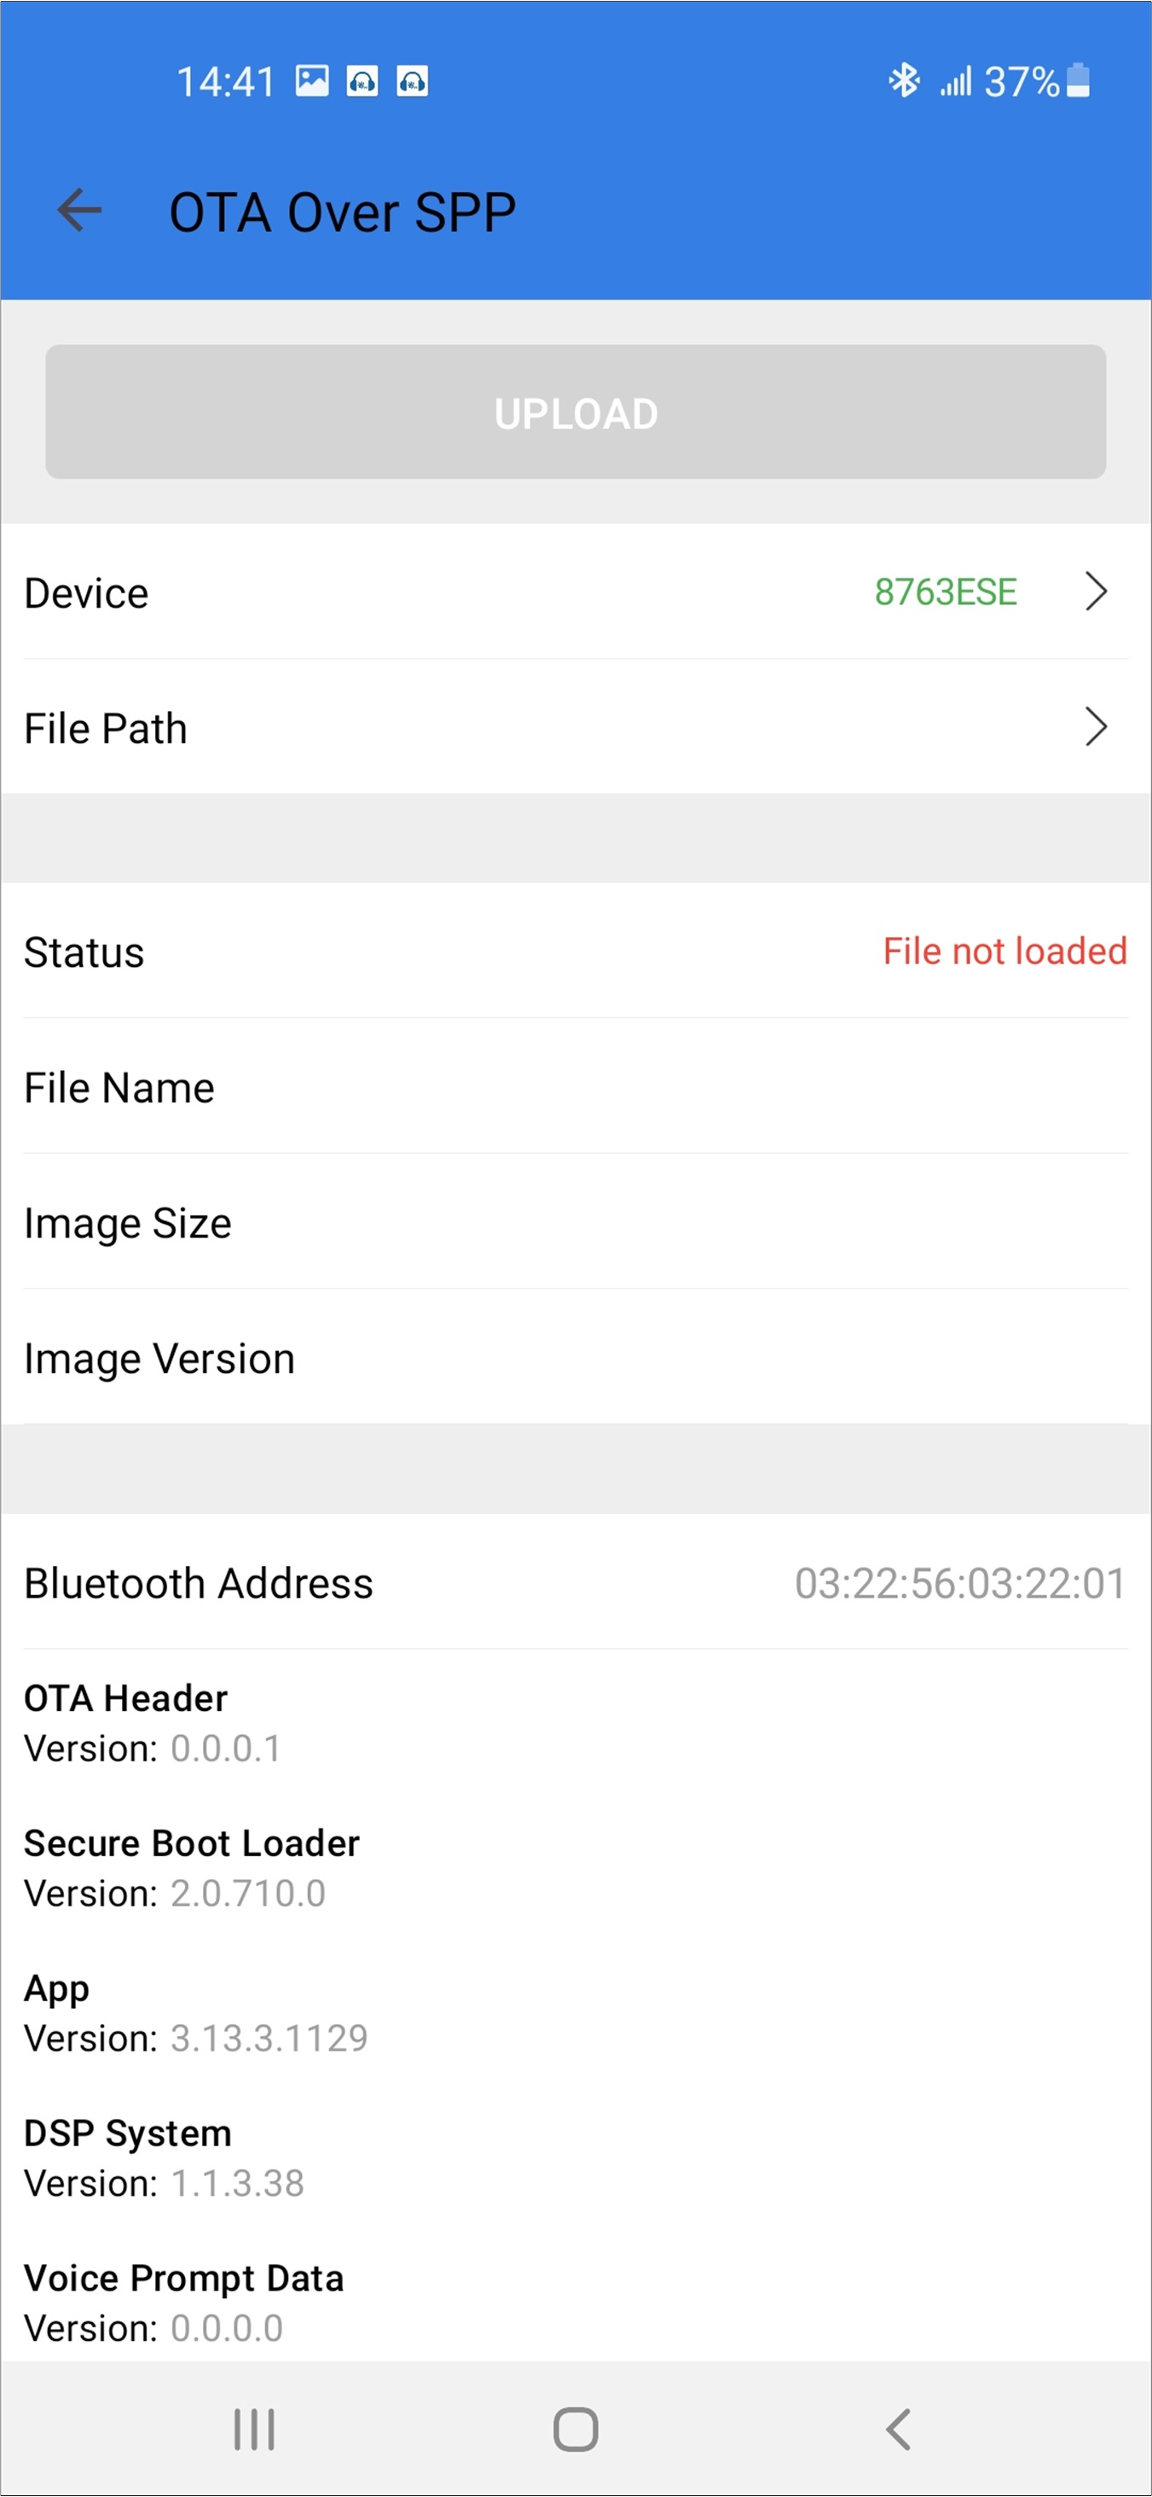Viewport: 1152px width, 2497px height.
Task: Tap the Bluetooth status icon
Action: tap(904, 80)
